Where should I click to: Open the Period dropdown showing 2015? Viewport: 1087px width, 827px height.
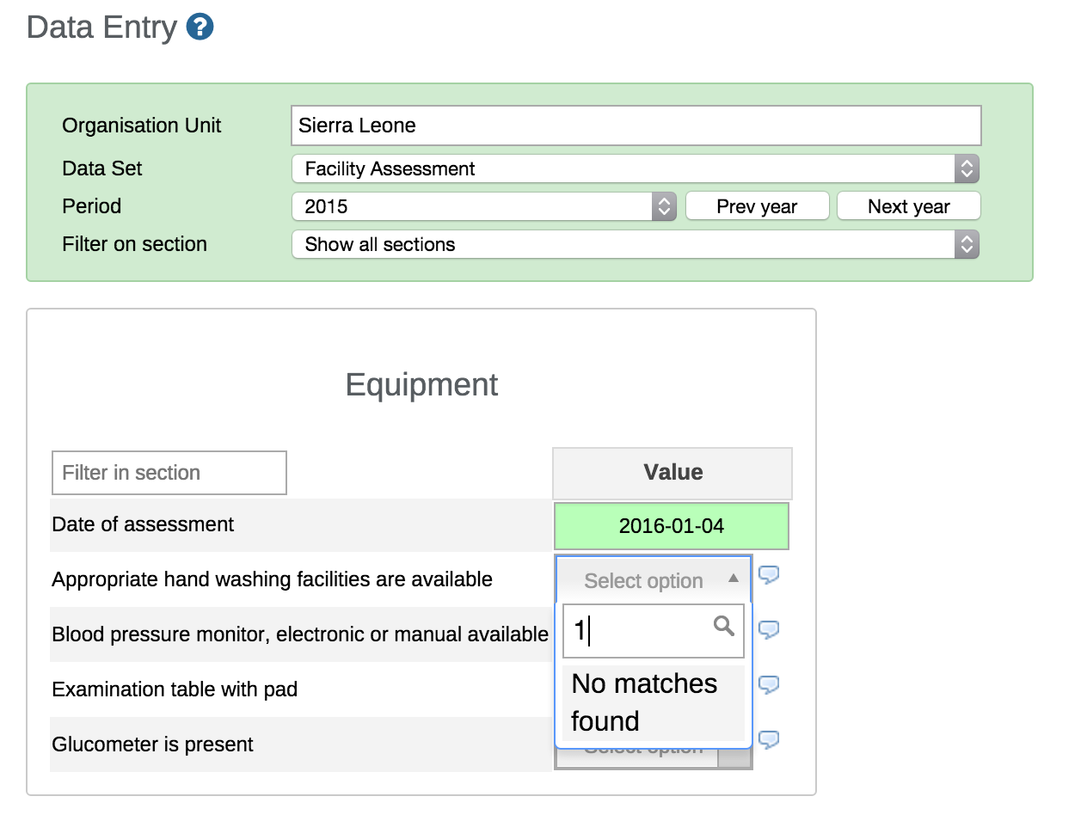tap(483, 206)
